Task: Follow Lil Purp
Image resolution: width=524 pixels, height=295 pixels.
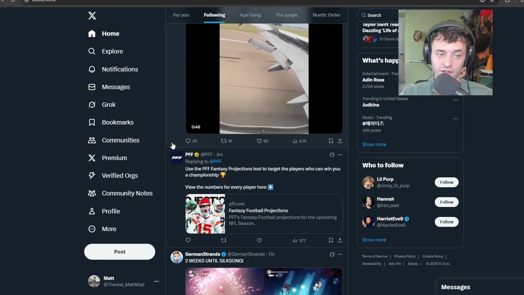Action: tap(447, 182)
